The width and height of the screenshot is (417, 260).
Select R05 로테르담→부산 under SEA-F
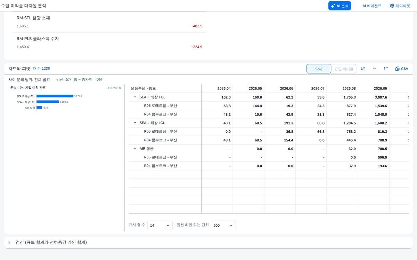click(161, 106)
